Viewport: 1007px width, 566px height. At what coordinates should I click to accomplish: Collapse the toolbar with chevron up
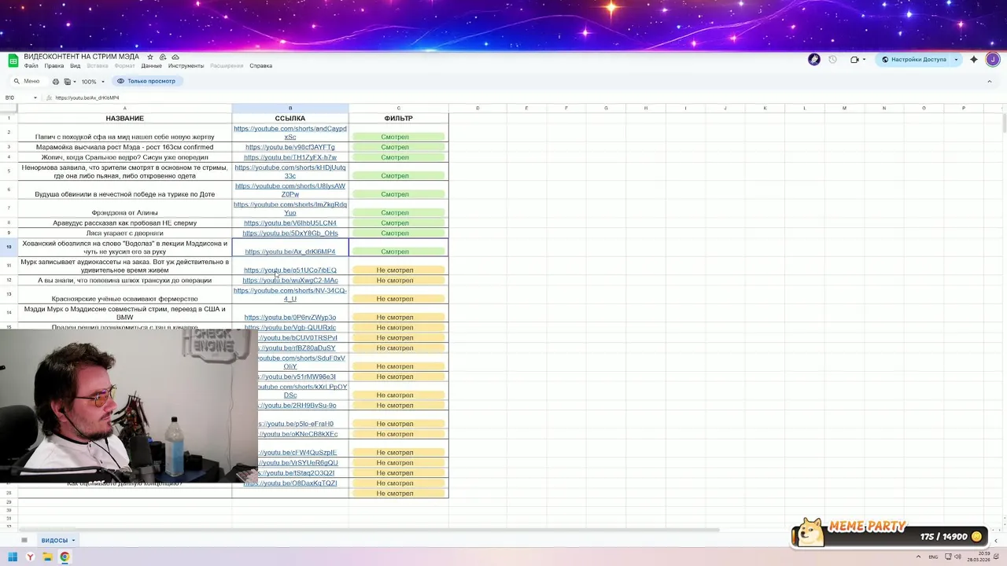pyautogui.click(x=990, y=81)
